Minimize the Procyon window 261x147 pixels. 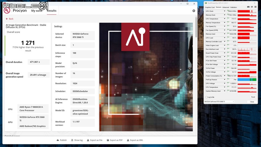(181, 4)
